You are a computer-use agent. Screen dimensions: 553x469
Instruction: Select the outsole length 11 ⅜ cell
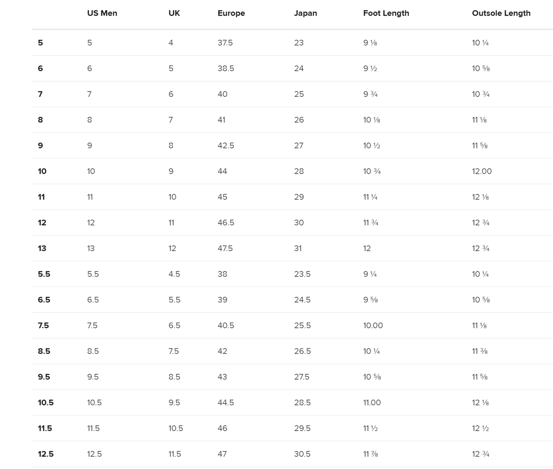[x=480, y=351]
